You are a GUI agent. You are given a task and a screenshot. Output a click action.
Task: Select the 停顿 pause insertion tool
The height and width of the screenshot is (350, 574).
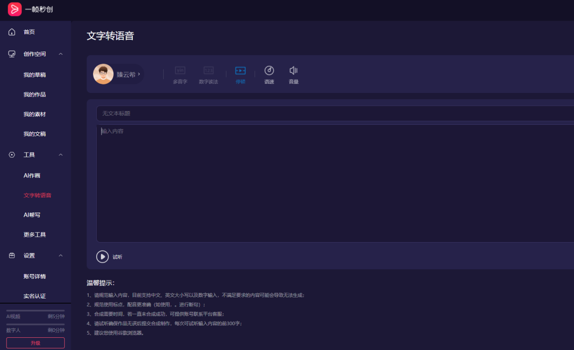(240, 74)
